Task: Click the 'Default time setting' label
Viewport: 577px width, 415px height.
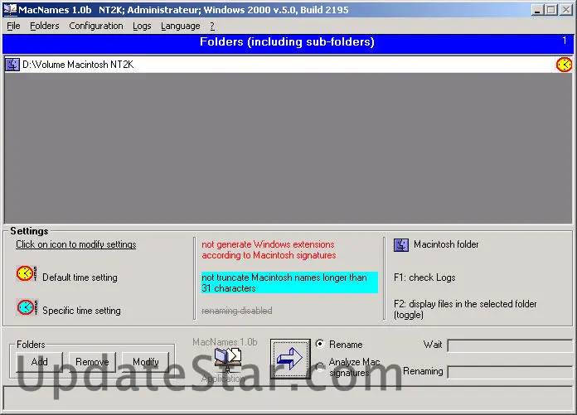Action: pos(80,277)
